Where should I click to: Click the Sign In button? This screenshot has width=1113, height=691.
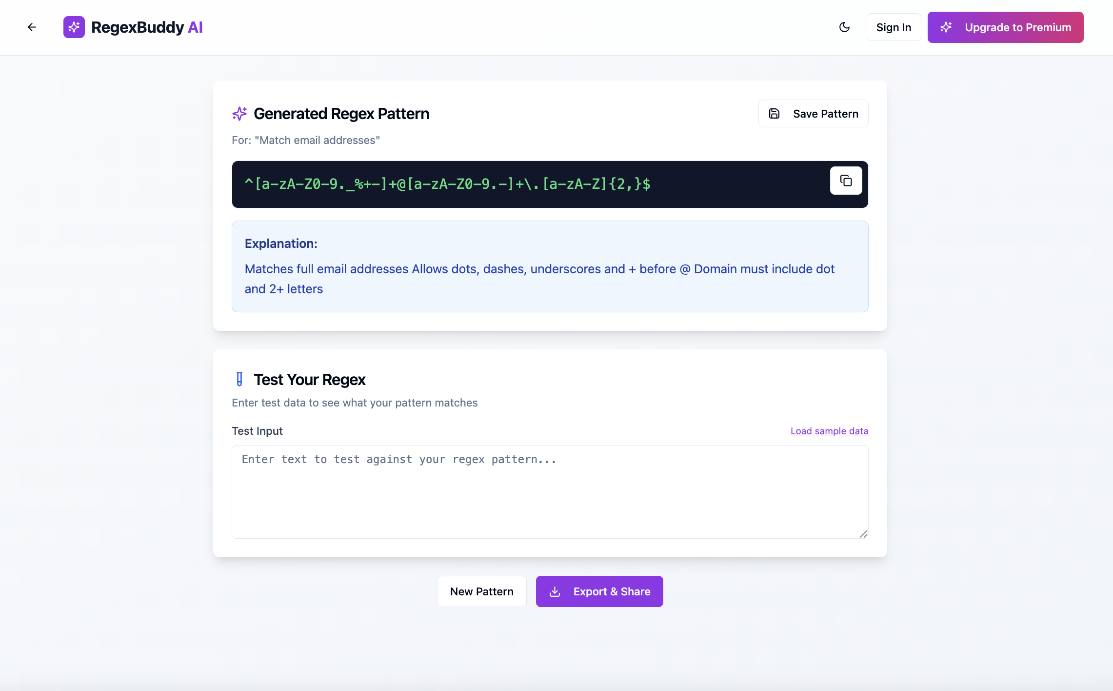894,27
